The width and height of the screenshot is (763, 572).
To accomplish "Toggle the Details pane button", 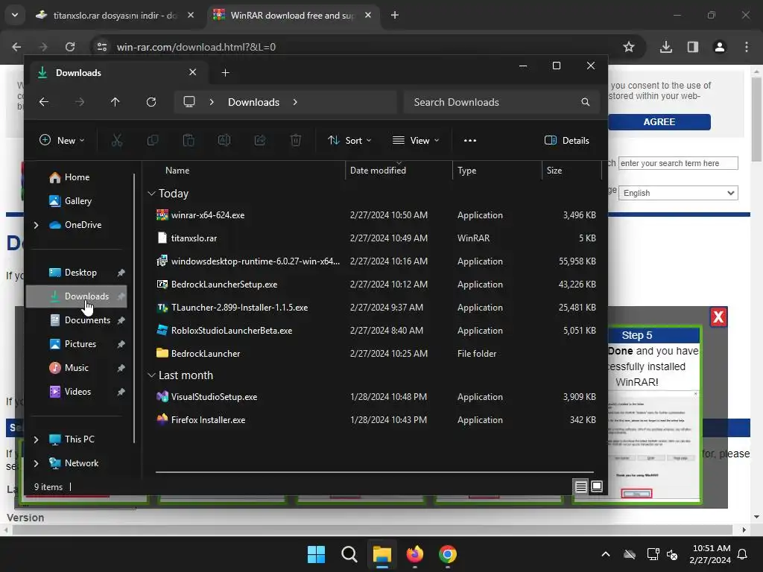I will [566, 141].
